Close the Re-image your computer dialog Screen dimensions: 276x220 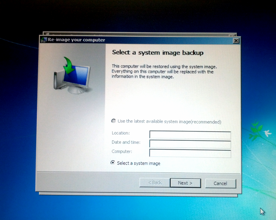(236, 41)
